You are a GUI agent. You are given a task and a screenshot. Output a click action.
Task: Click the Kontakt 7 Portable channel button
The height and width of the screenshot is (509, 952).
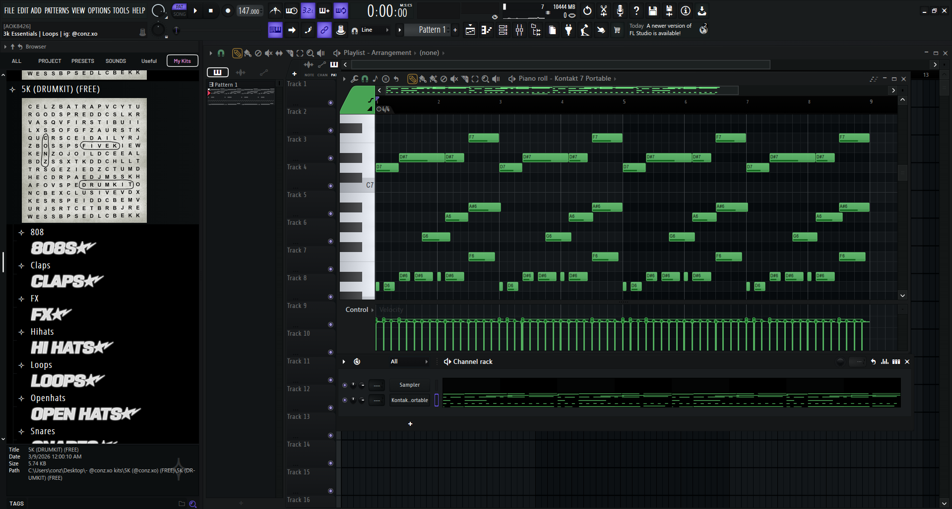pyautogui.click(x=409, y=400)
